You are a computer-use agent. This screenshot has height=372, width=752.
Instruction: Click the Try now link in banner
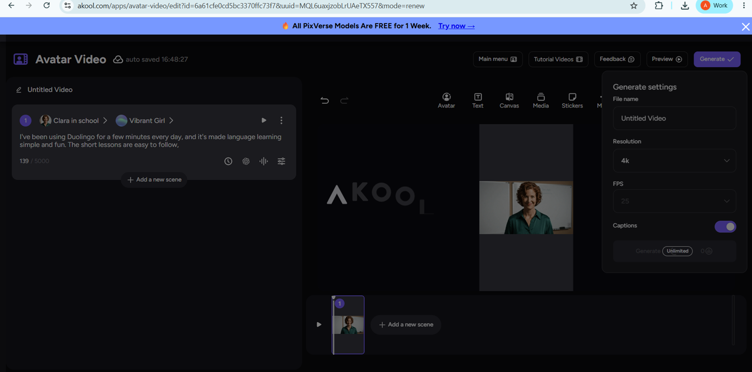pos(456,26)
